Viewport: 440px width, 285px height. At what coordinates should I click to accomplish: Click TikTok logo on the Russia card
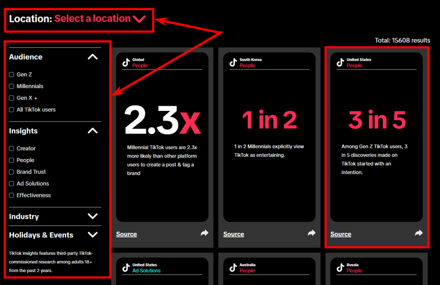click(x=340, y=268)
